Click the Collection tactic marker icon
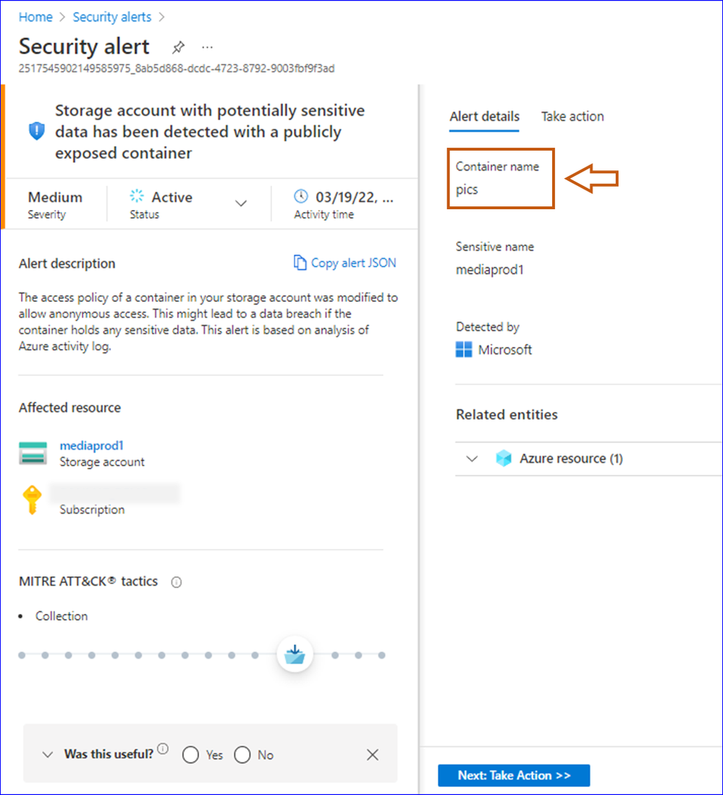Screen dimensions: 723x795 point(295,654)
